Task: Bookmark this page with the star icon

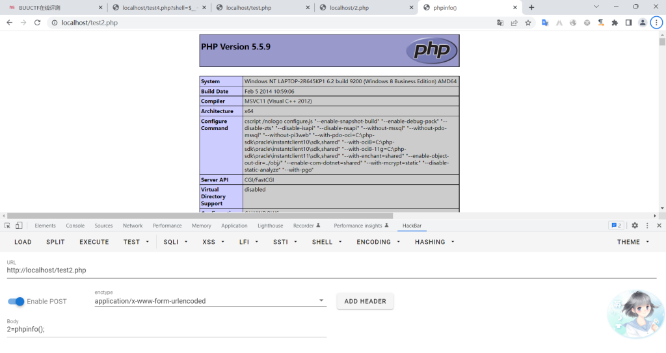Action: 528,23
